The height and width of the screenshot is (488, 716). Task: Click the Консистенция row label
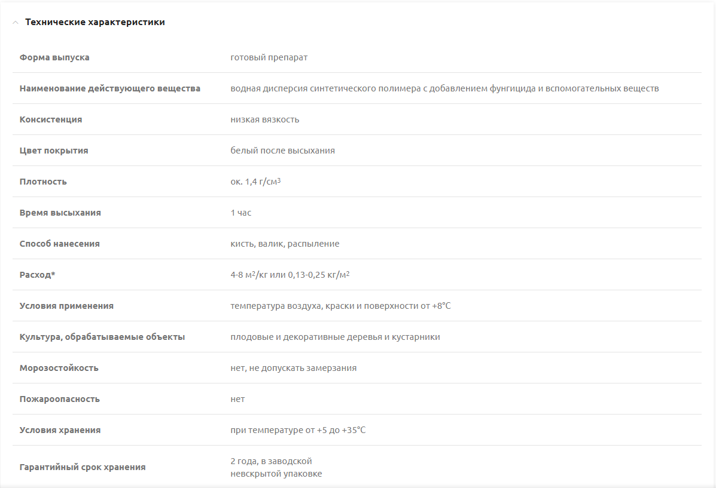click(51, 119)
